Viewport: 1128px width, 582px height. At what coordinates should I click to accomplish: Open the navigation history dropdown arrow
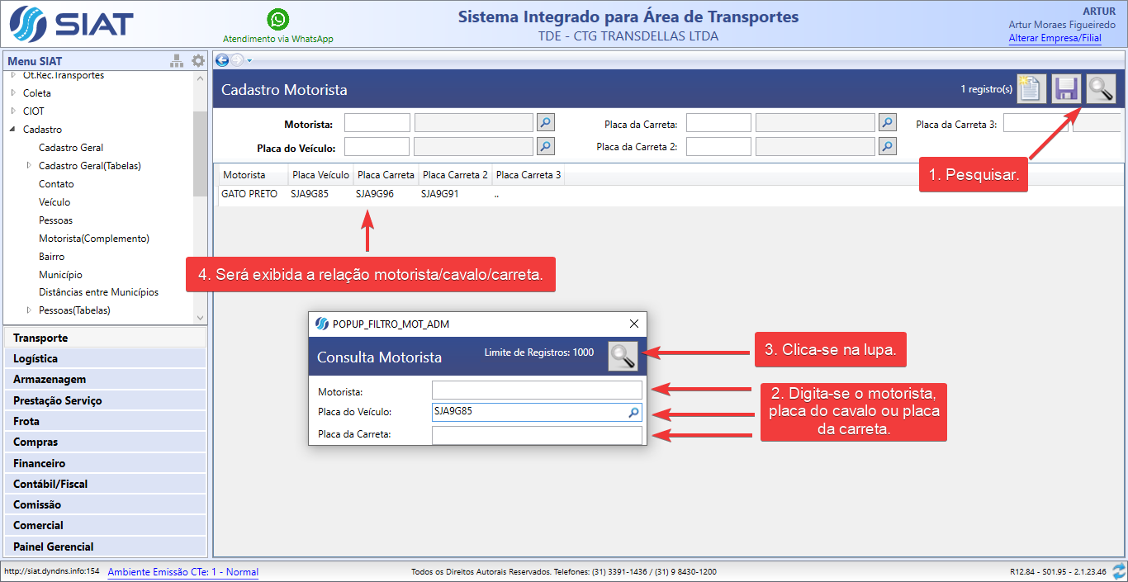(249, 60)
